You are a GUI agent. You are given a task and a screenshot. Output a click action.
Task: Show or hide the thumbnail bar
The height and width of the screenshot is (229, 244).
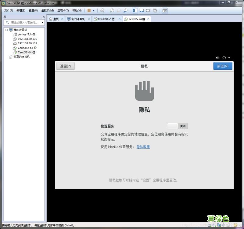pyautogui.click(x=142, y=10)
